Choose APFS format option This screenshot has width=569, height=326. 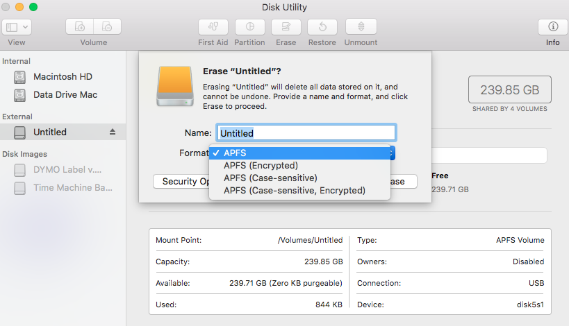pos(299,153)
